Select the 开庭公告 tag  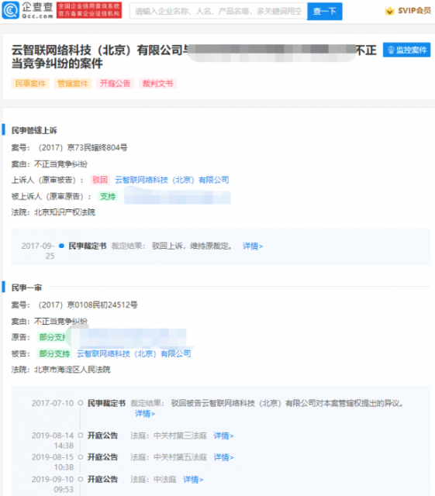(x=116, y=84)
